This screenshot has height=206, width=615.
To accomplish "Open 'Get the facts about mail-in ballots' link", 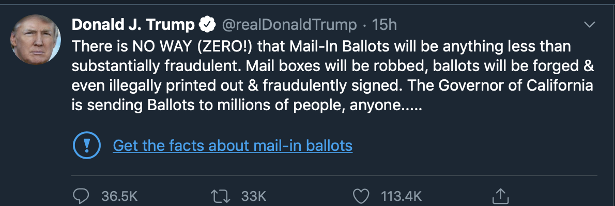I will point(233,146).
